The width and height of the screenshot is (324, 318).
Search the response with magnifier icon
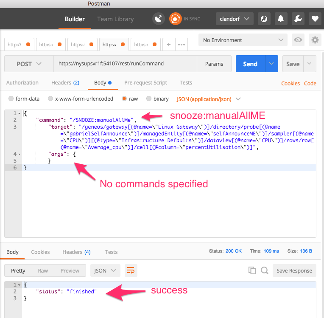click(x=264, y=270)
